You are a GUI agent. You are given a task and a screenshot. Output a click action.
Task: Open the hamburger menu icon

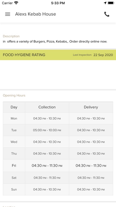8,14
